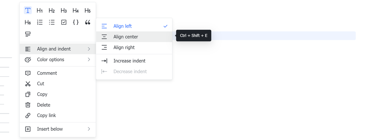Convert block to callout

[x=28, y=34]
